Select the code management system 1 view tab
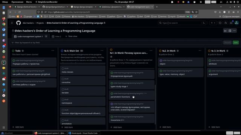Screen dimensions: 241x135 (29, 36)
